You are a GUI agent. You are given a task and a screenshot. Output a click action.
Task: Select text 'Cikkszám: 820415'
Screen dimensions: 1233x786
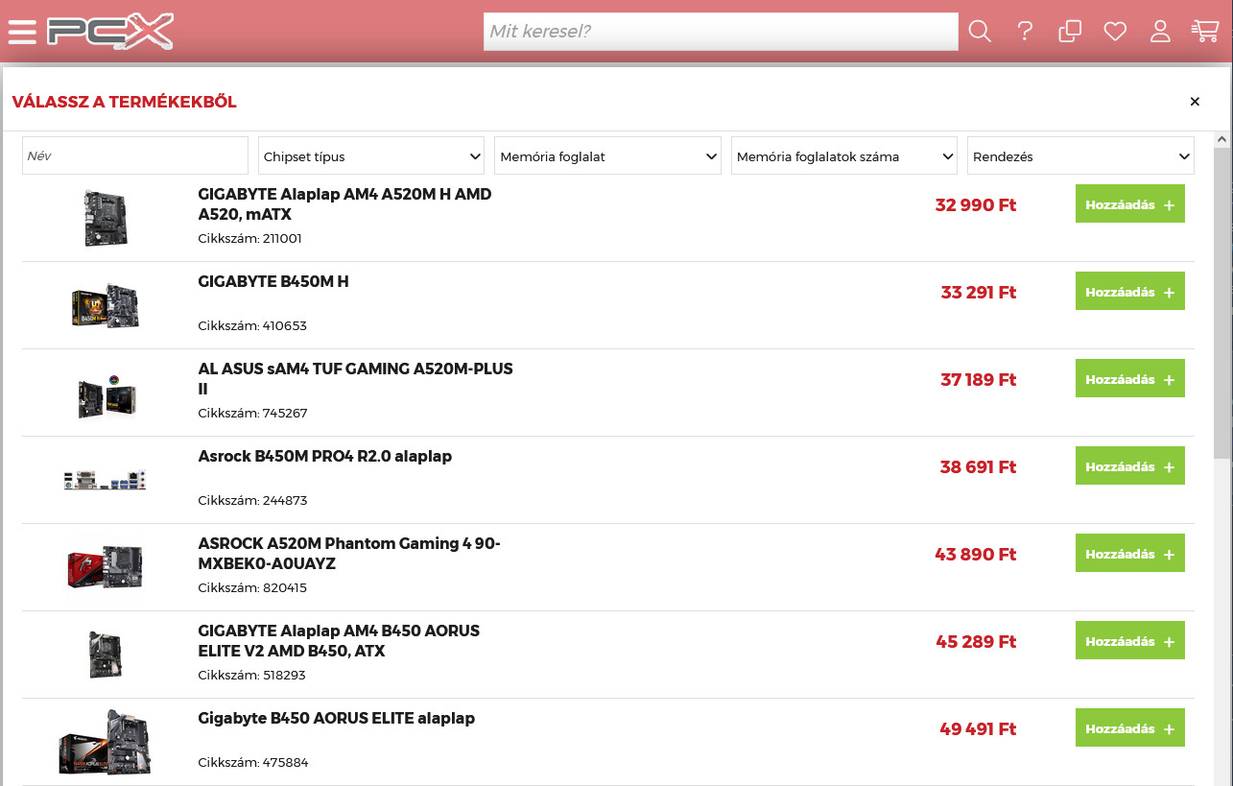(252, 588)
